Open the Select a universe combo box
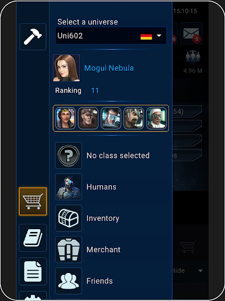Screen dimensions: 225x301 pyautogui.click(x=111, y=36)
